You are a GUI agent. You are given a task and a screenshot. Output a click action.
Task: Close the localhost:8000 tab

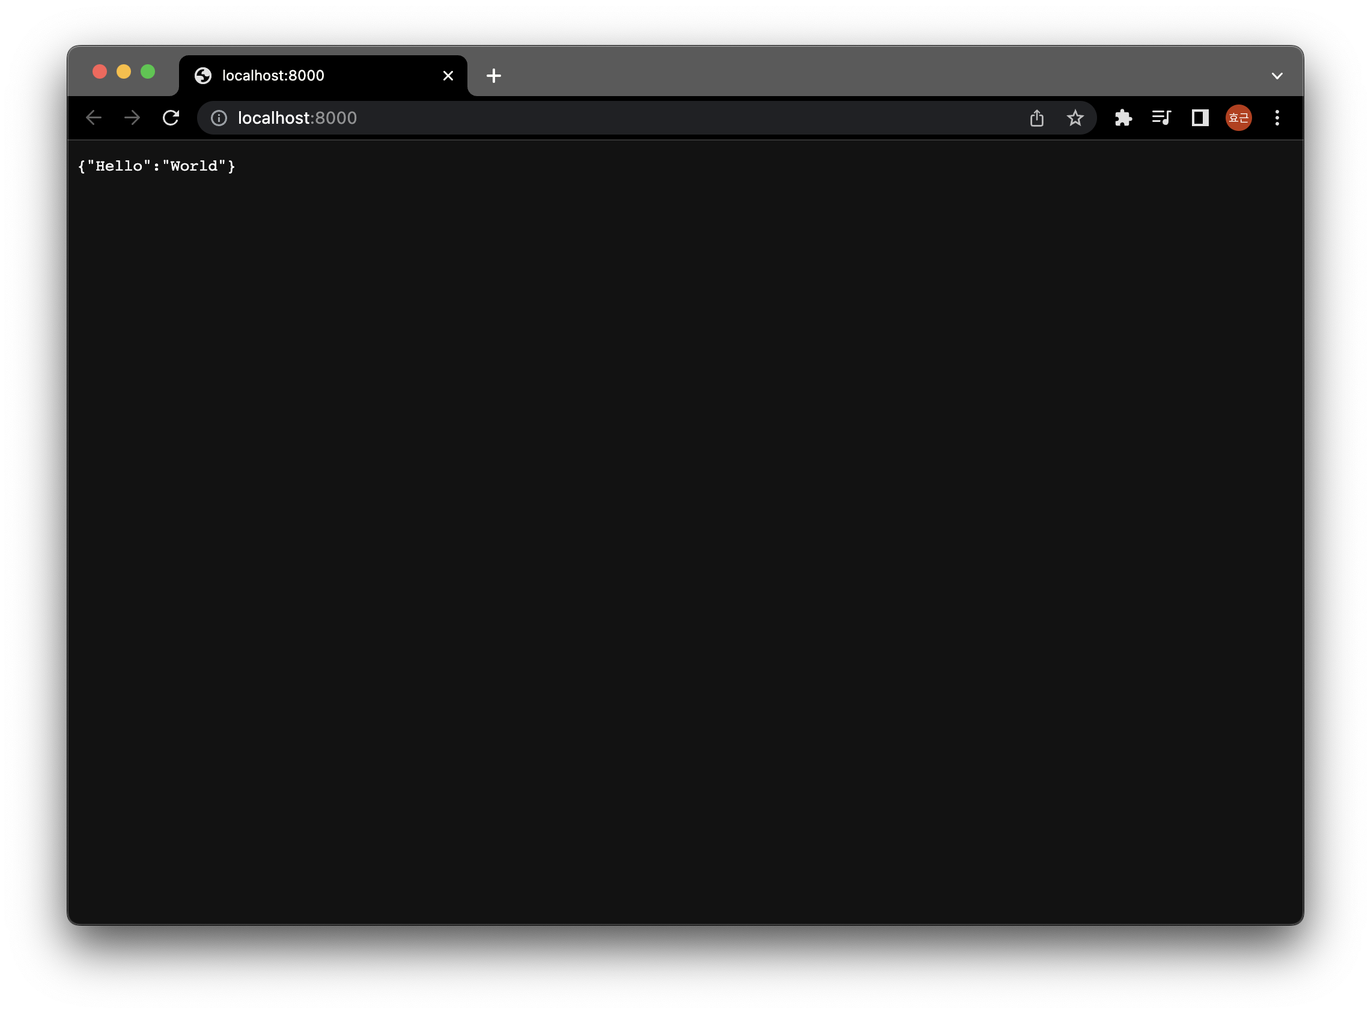[448, 76]
